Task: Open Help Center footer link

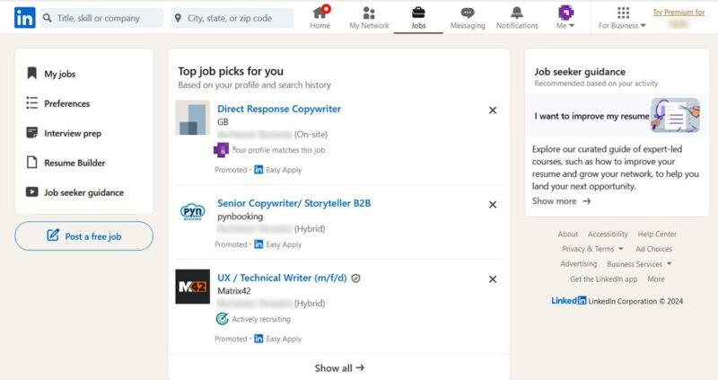Action: coord(657,234)
